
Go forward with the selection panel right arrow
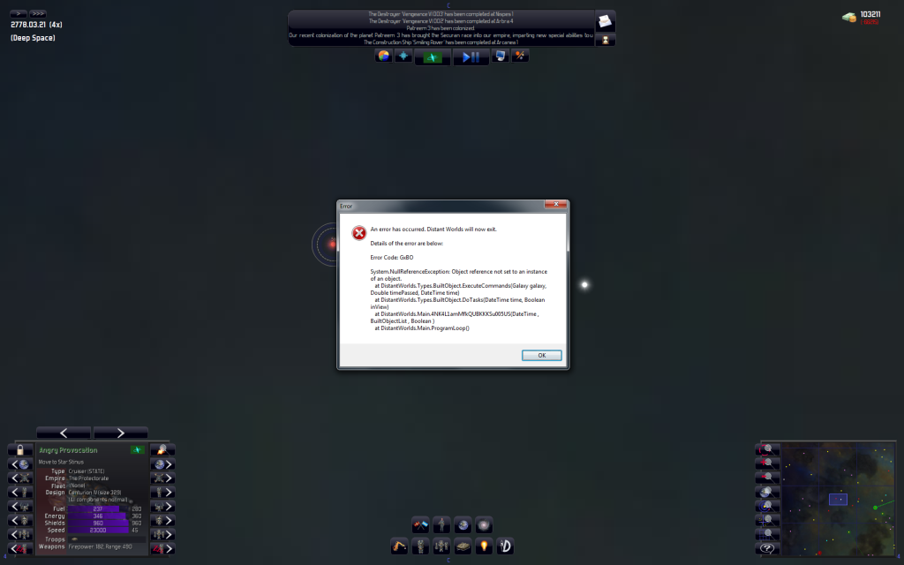(x=120, y=433)
